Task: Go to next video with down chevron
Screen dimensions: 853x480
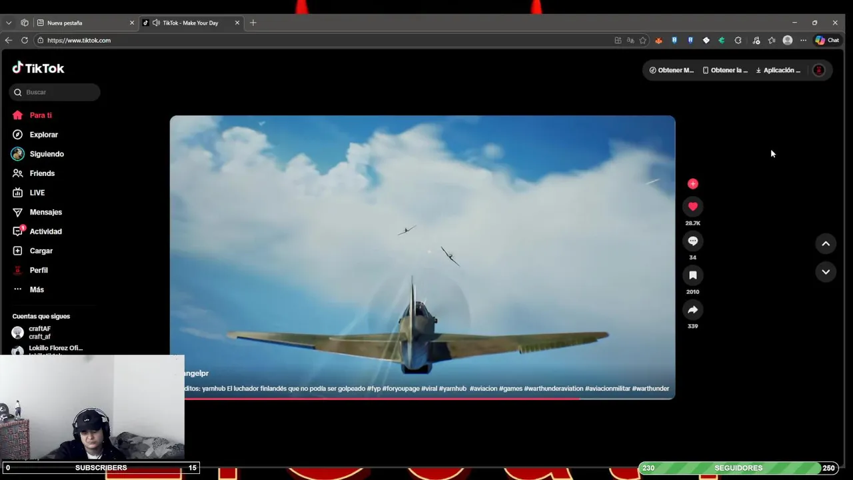Action: coord(826,271)
